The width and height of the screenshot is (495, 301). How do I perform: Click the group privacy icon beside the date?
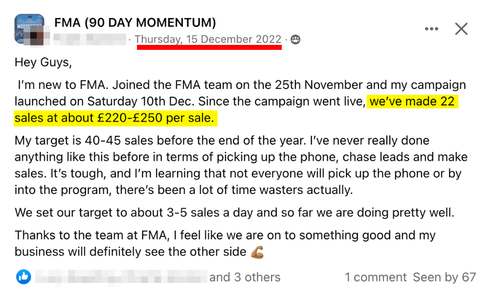pyautogui.click(x=295, y=40)
